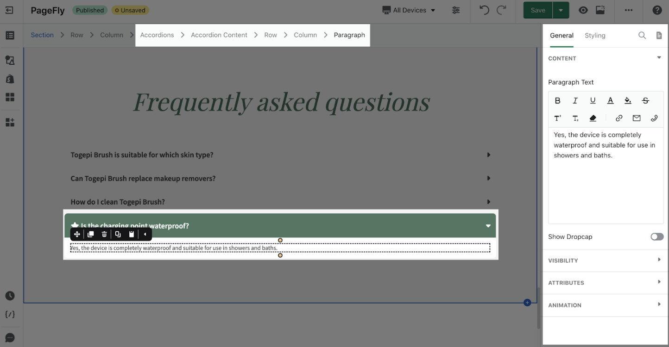Viewport: 669px width, 347px height.
Task: Toggle italic formatting
Action: pos(575,100)
